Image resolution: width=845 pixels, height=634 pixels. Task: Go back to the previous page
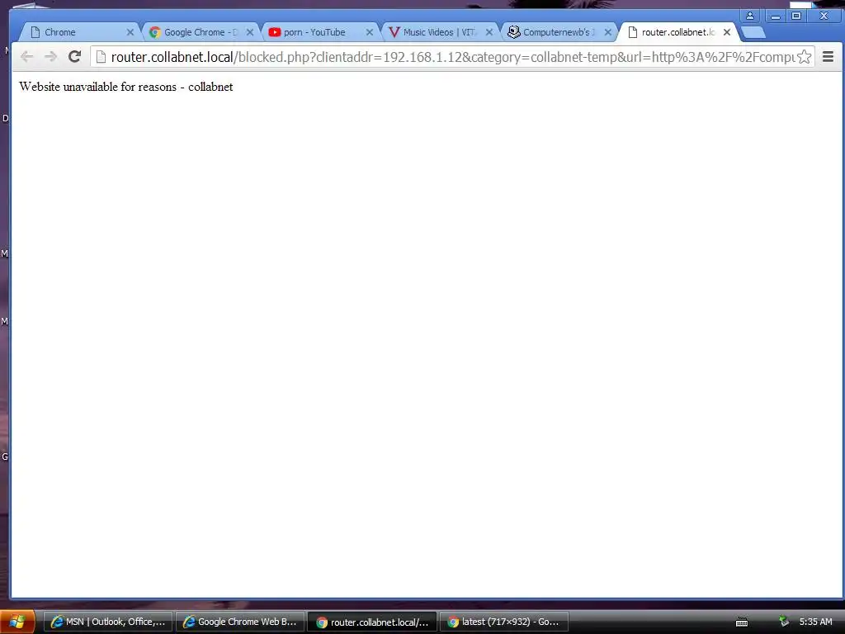pyautogui.click(x=27, y=57)
